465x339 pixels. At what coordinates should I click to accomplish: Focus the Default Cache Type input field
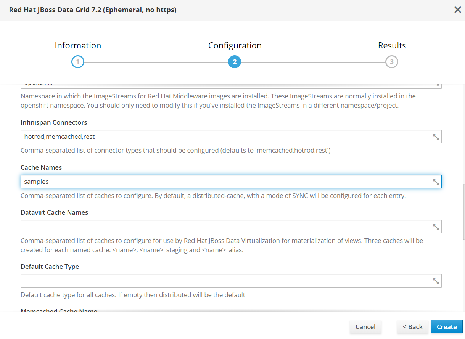(231, 281)
